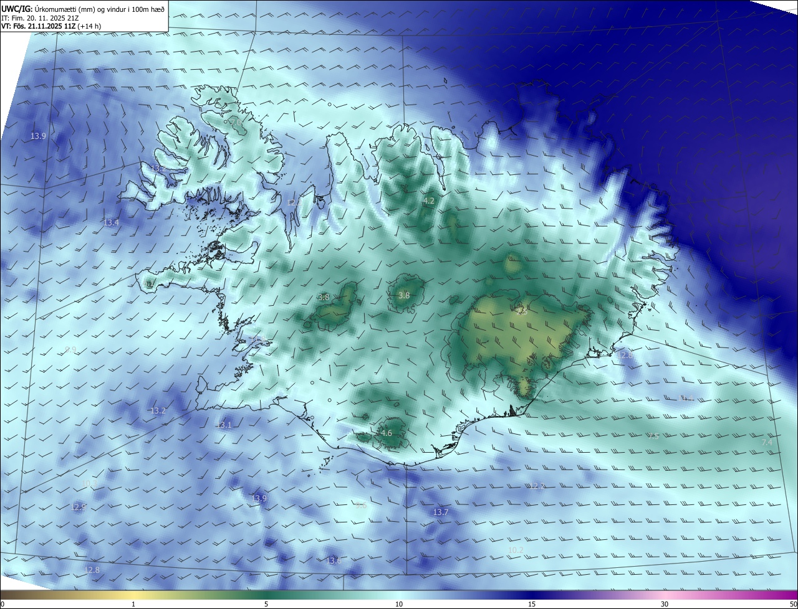Click the color scale tick labeled 15
The width and height of the screenshot is (798, 609).
click(x=532, y=604)
